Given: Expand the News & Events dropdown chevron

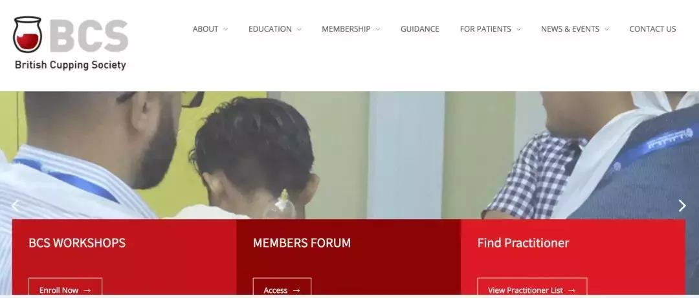Looking at the screenshot, I should point(606,29).
